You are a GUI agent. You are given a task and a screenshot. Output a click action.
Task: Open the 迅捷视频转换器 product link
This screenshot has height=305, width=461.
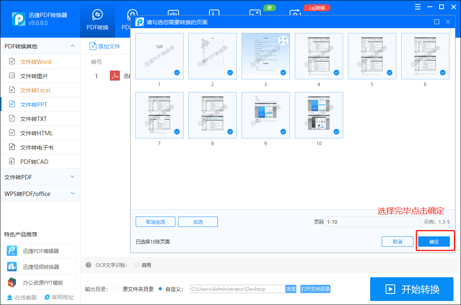coord(40,267)
